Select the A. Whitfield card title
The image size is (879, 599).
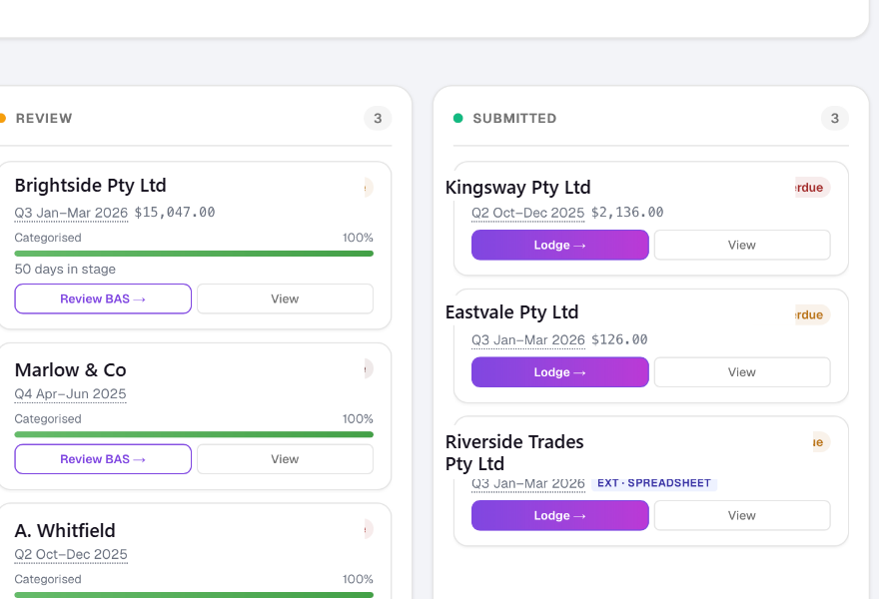(65, 530)
